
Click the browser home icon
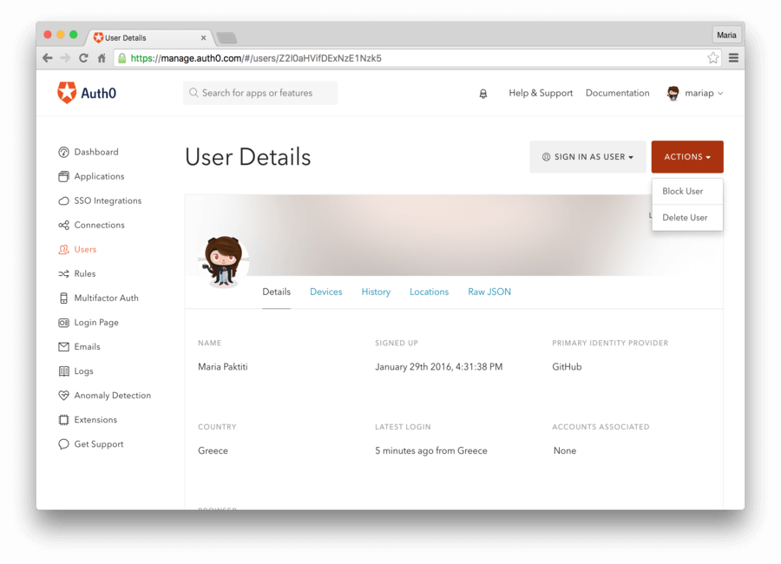pyautogui.click(x=102, y=58)
